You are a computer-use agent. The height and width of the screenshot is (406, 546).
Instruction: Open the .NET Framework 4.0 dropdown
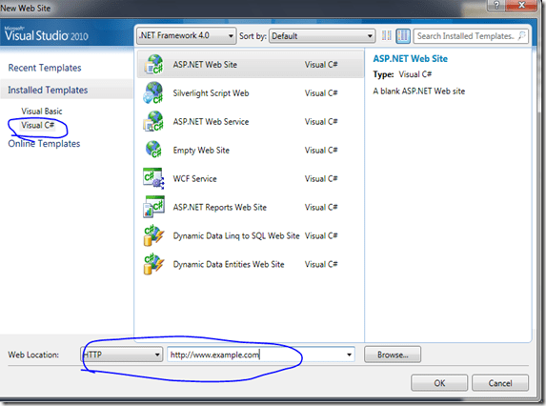click(x=187, y=35)
